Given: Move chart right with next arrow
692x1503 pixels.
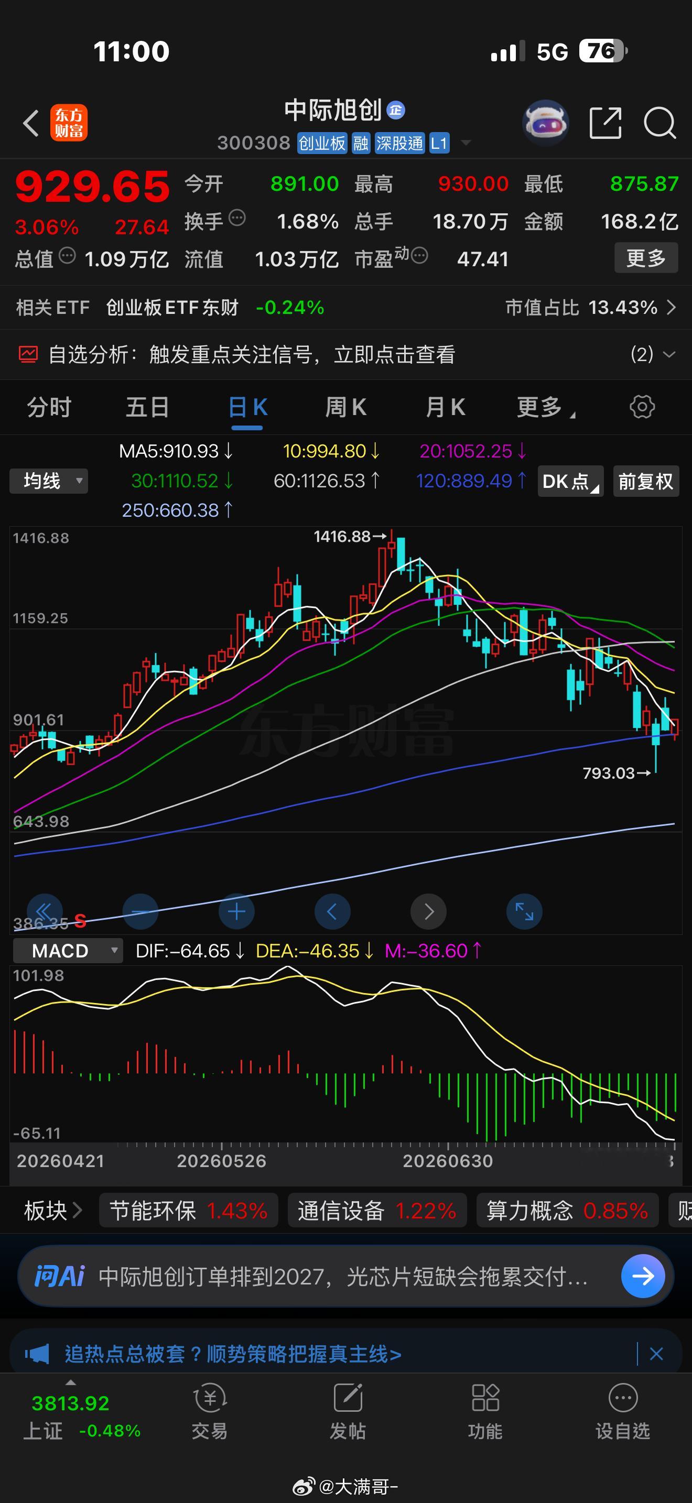Looking at the screenshot, I should click(428, 911).
